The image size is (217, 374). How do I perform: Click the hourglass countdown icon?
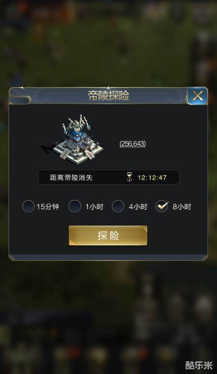(129, 177)
